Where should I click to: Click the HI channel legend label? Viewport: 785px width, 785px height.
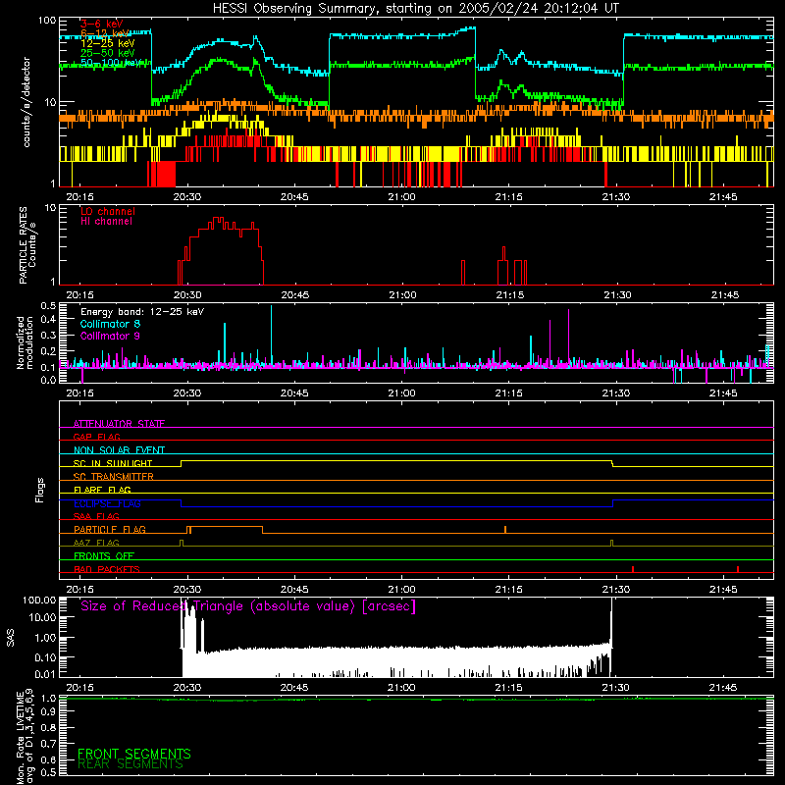tap(106, 222)
